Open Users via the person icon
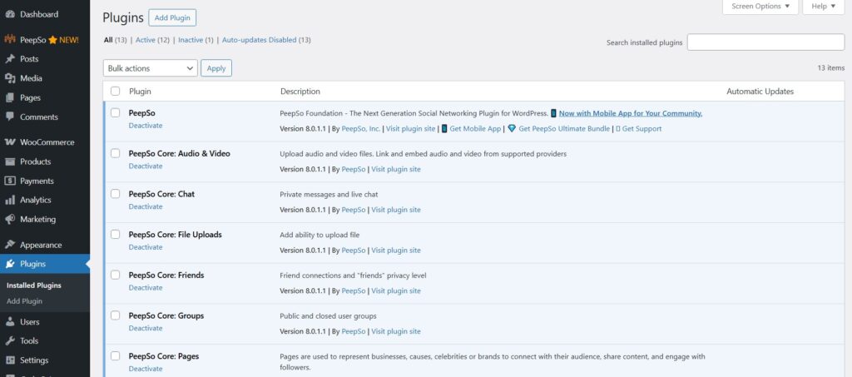 [10, 321]
